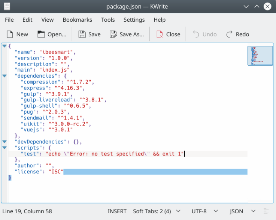Click the Save As toolbar icon
The width and height of the screenshot is (276, 220).
113,34
